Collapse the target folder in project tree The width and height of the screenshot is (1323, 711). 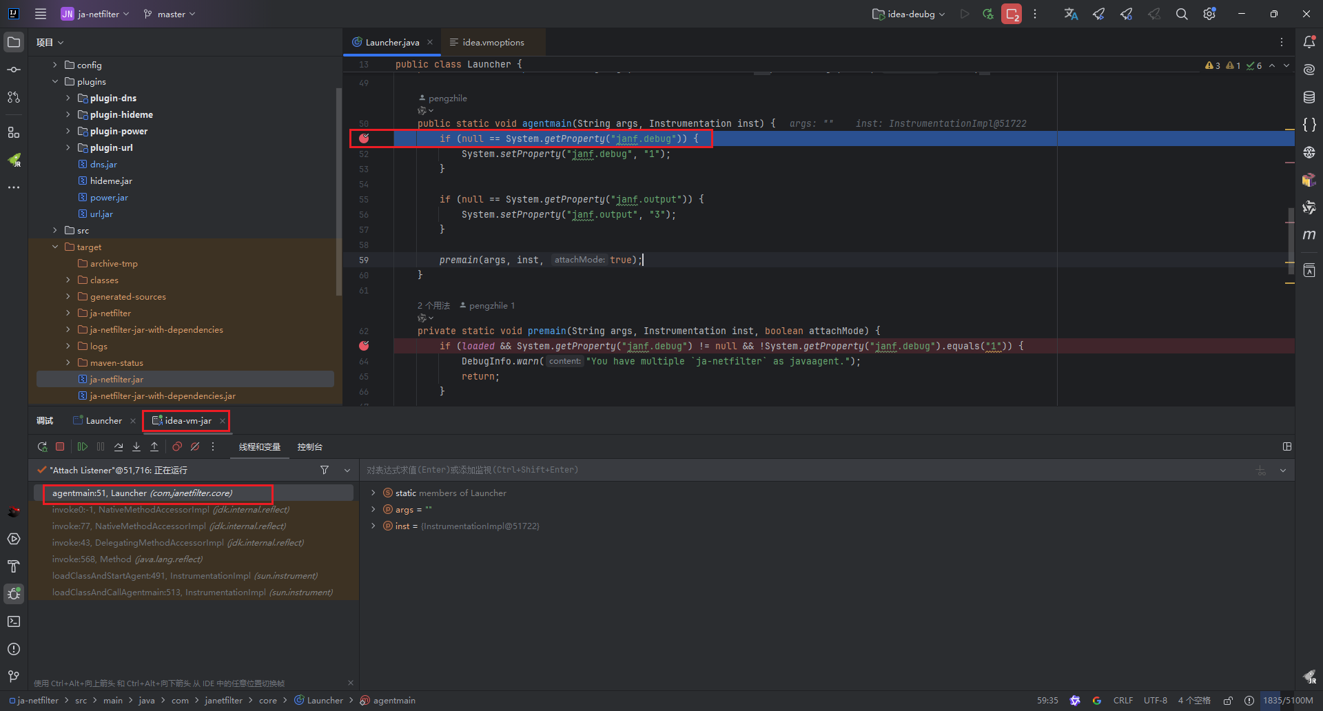click(x=55, y=247)
